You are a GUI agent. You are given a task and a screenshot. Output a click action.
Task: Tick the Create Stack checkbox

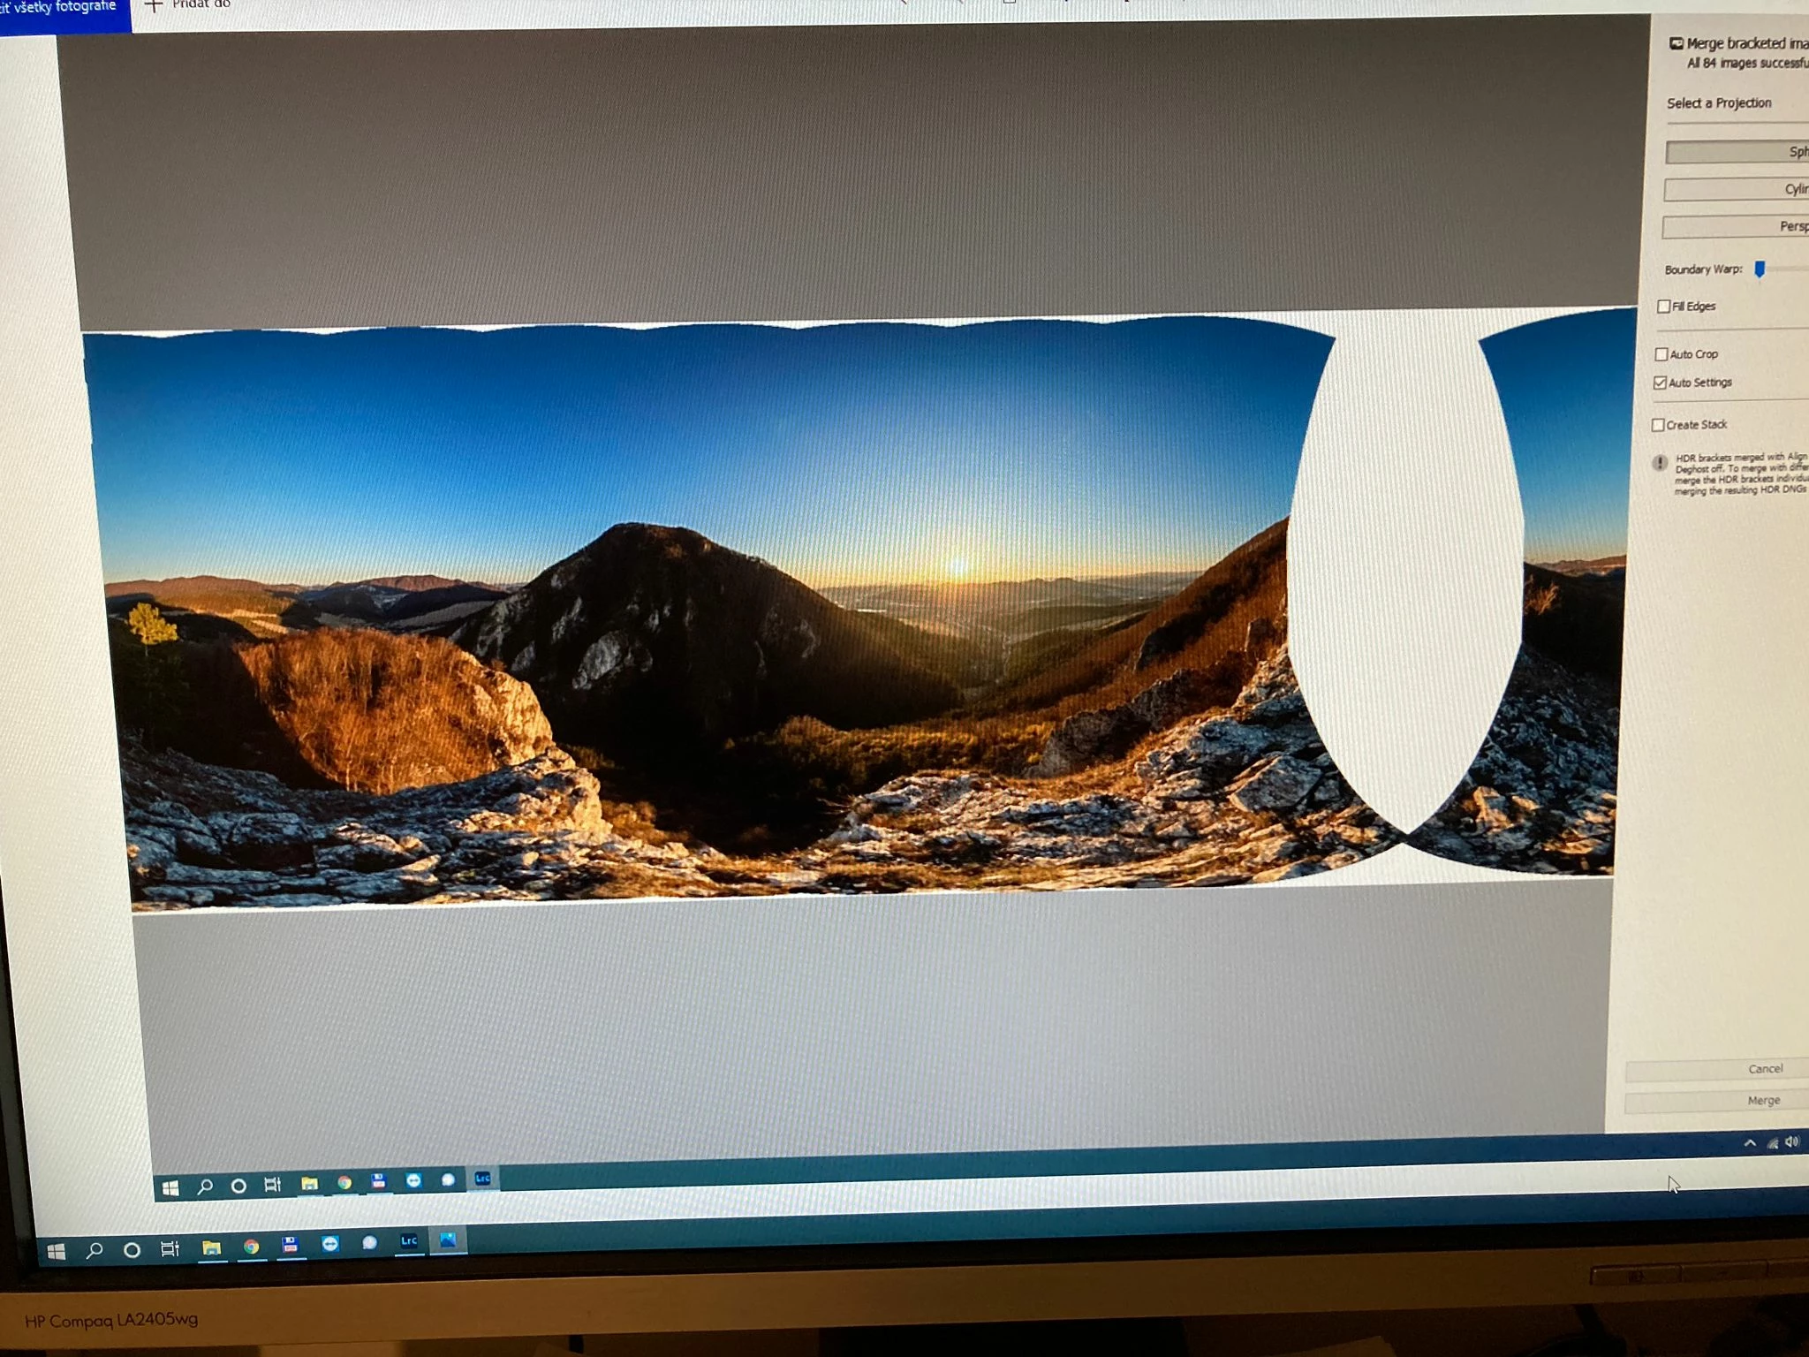point(1659,425)
